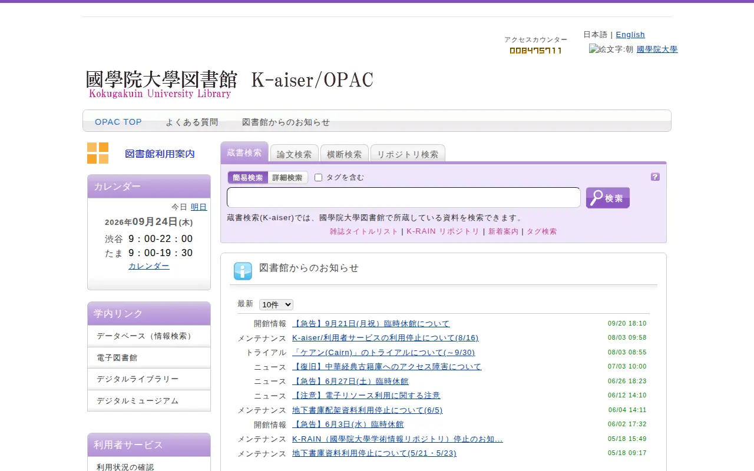Click the 日本語 language label
This screenshot has width=754, height=471.
[x=595, y=35]
